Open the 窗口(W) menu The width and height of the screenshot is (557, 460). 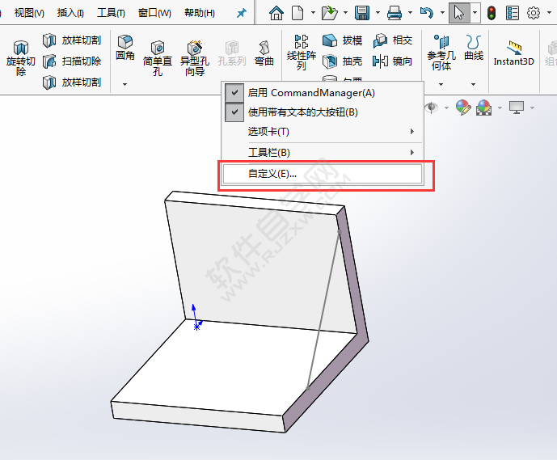pyautogui.click(x=154, y=14)
